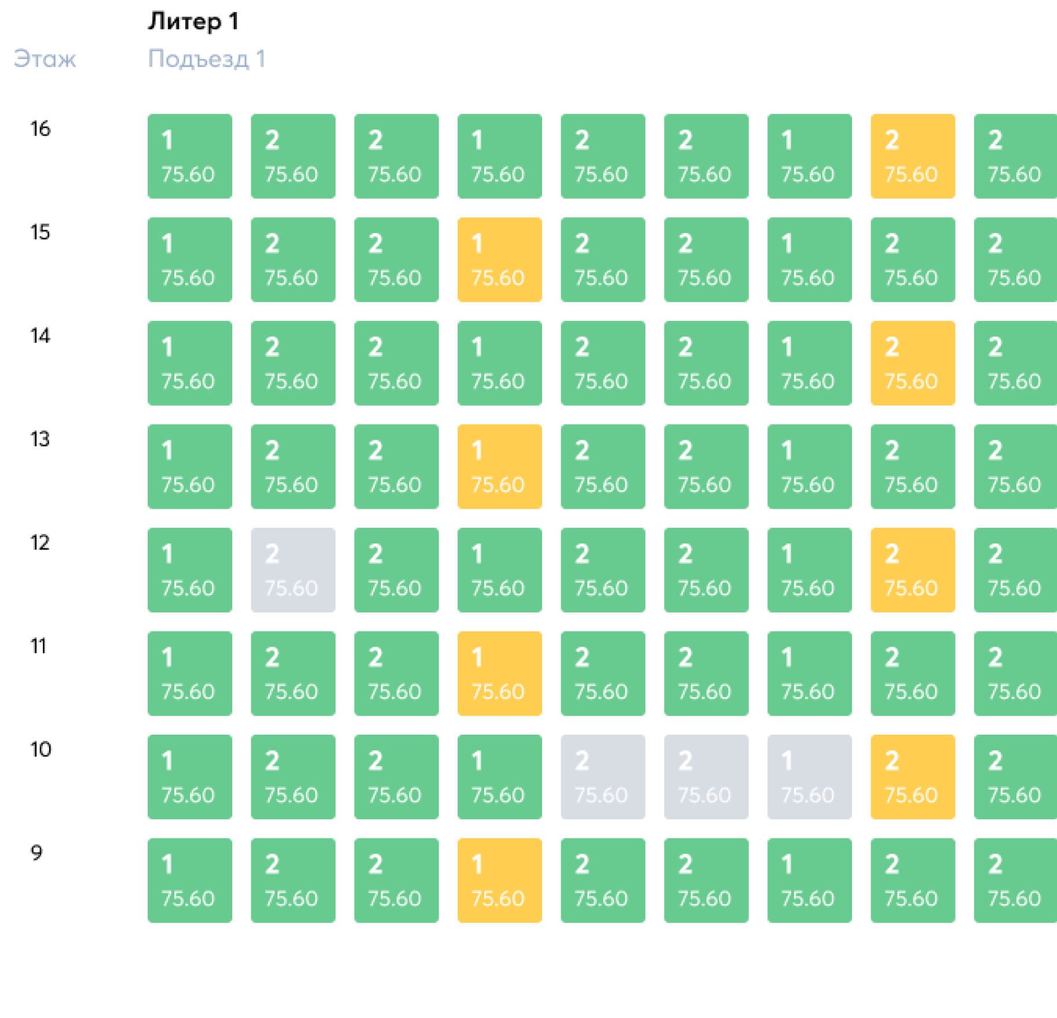The image size is (1057, 1018).
Task: Select the yellow 2-room cell in the seventh row
Action: [x=912, y=777]
